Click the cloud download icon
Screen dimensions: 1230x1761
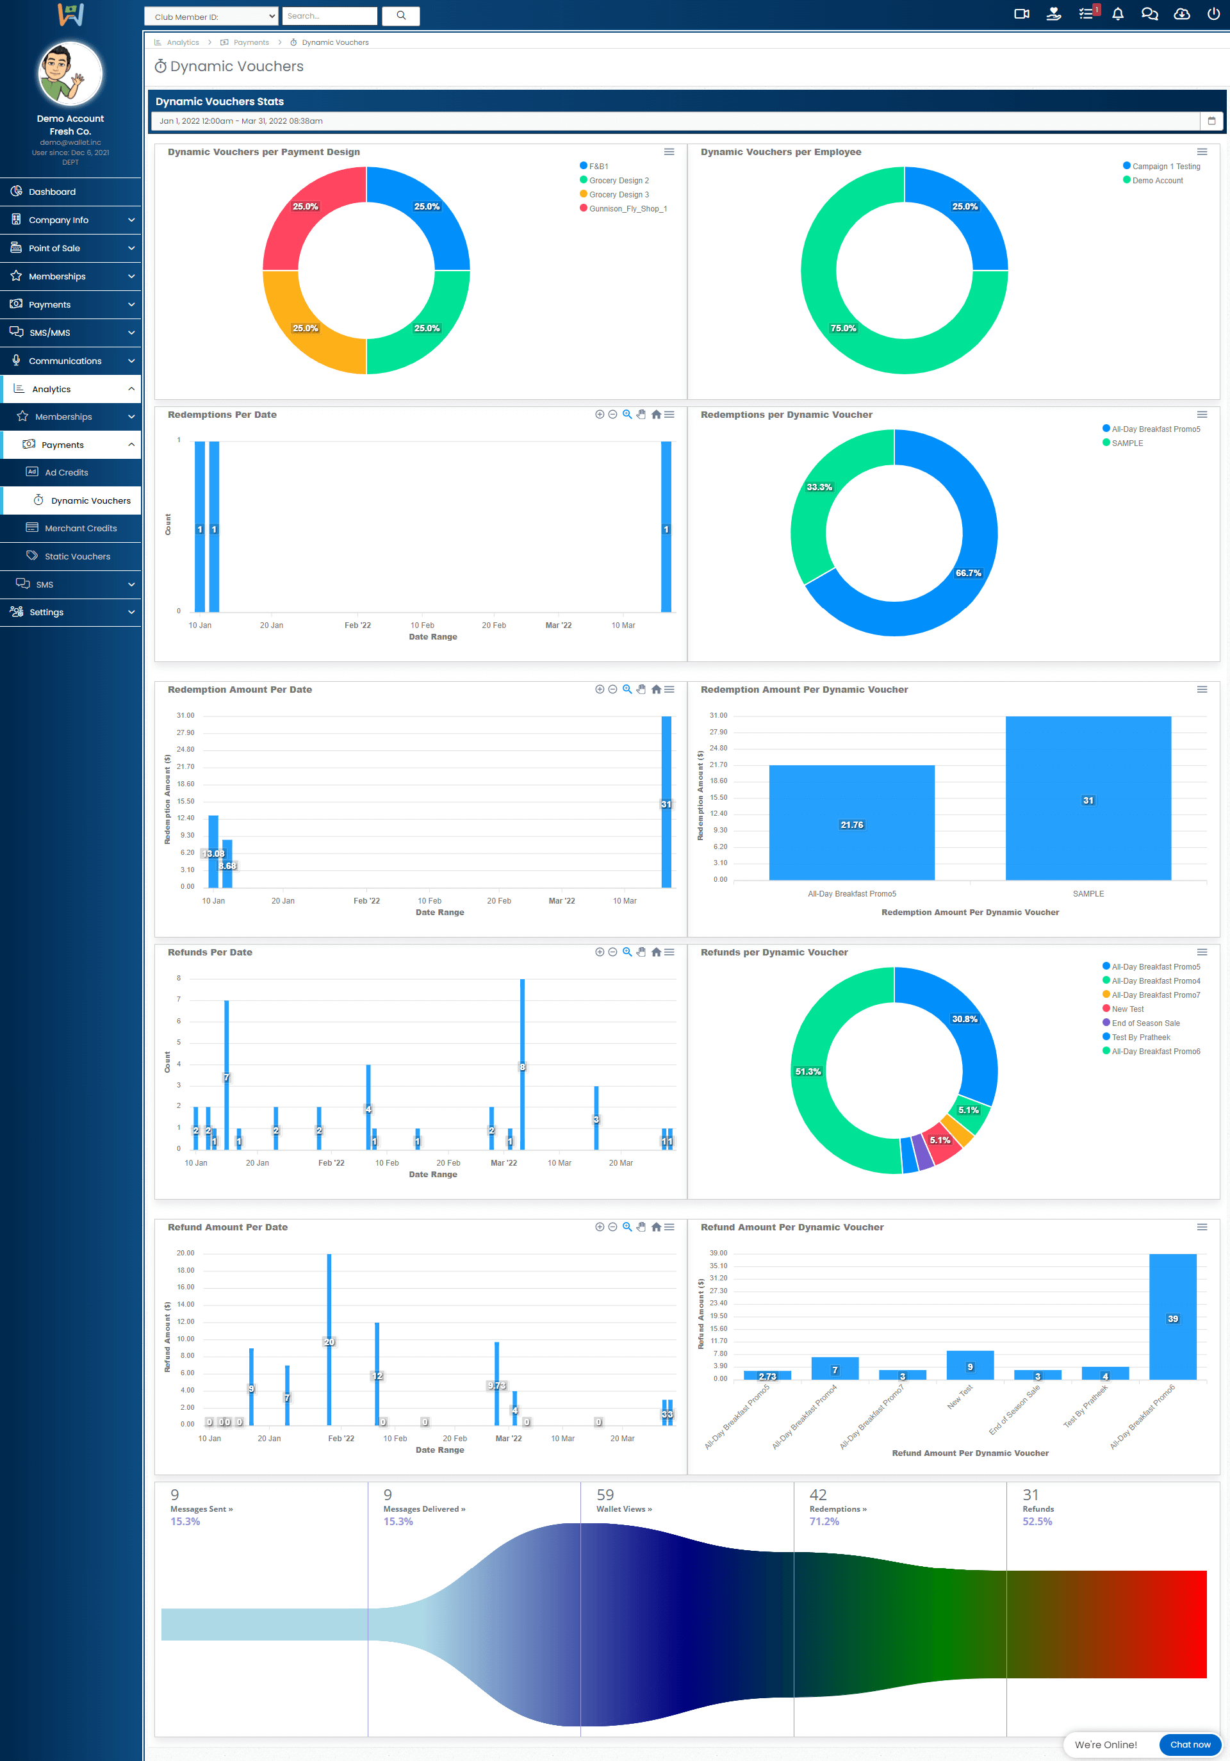[1181, 14]
